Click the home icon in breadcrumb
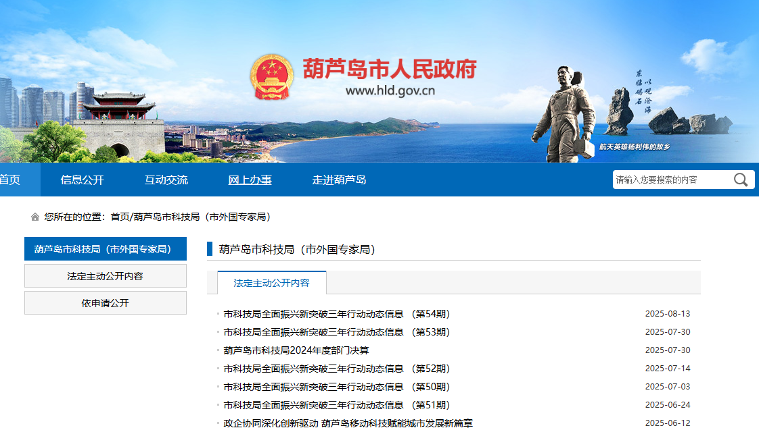This screenshot has width=759, height=430. (x=35, y=217)
